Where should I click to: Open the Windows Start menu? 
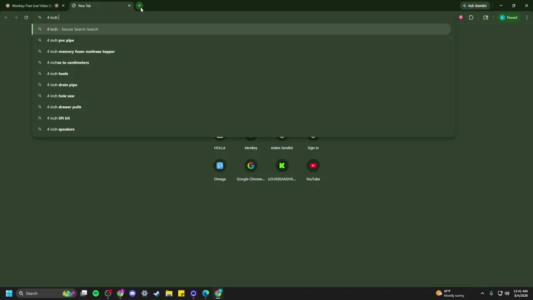click(9, 293)
